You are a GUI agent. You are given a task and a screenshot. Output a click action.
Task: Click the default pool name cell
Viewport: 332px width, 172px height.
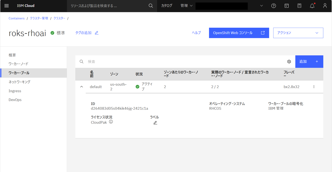[96, 87]
